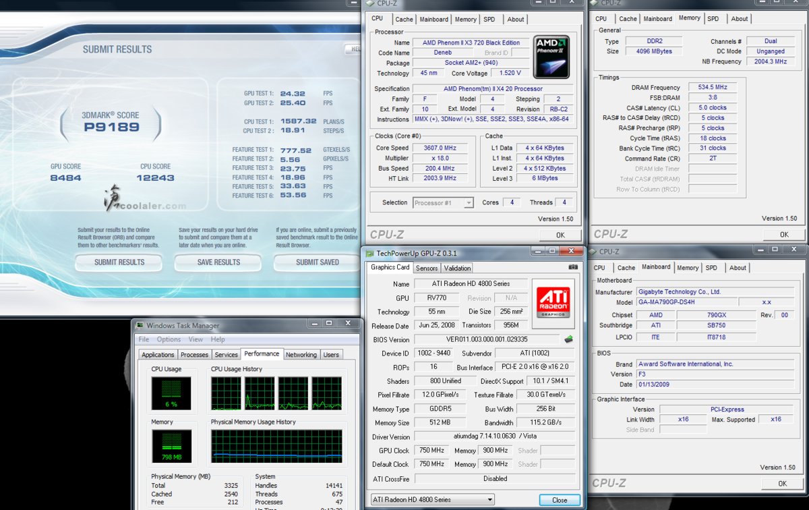The image size is (809, 510).
Task: Click OK in the CPU-Z memory window
Action: click(783, 235)
